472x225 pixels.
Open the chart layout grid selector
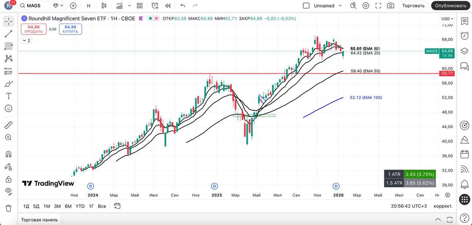pyautogui.click(x=140, y=6)
